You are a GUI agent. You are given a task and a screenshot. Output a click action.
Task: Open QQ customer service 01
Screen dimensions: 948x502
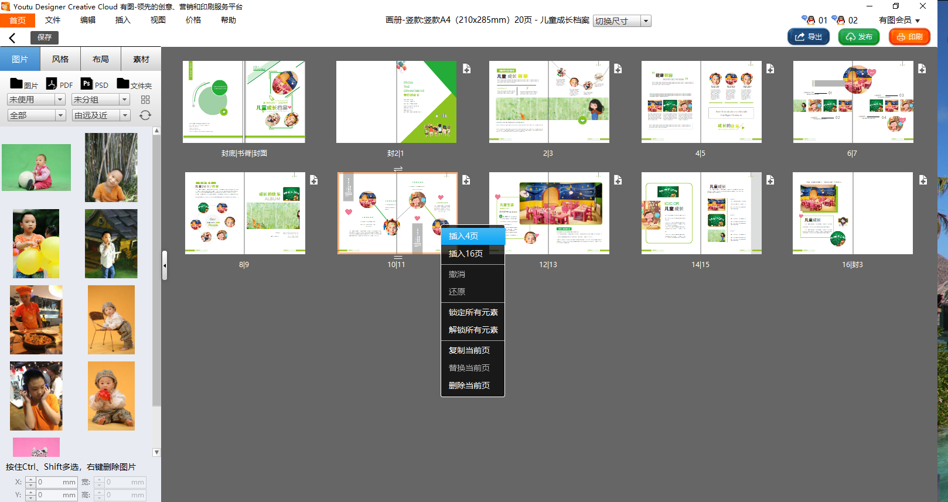(x=814, y=20)
